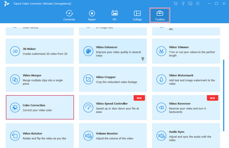Click Hot badge on Video Speed Controller
This screenshot has height=148, width=229.
click(x=139, y=98)
